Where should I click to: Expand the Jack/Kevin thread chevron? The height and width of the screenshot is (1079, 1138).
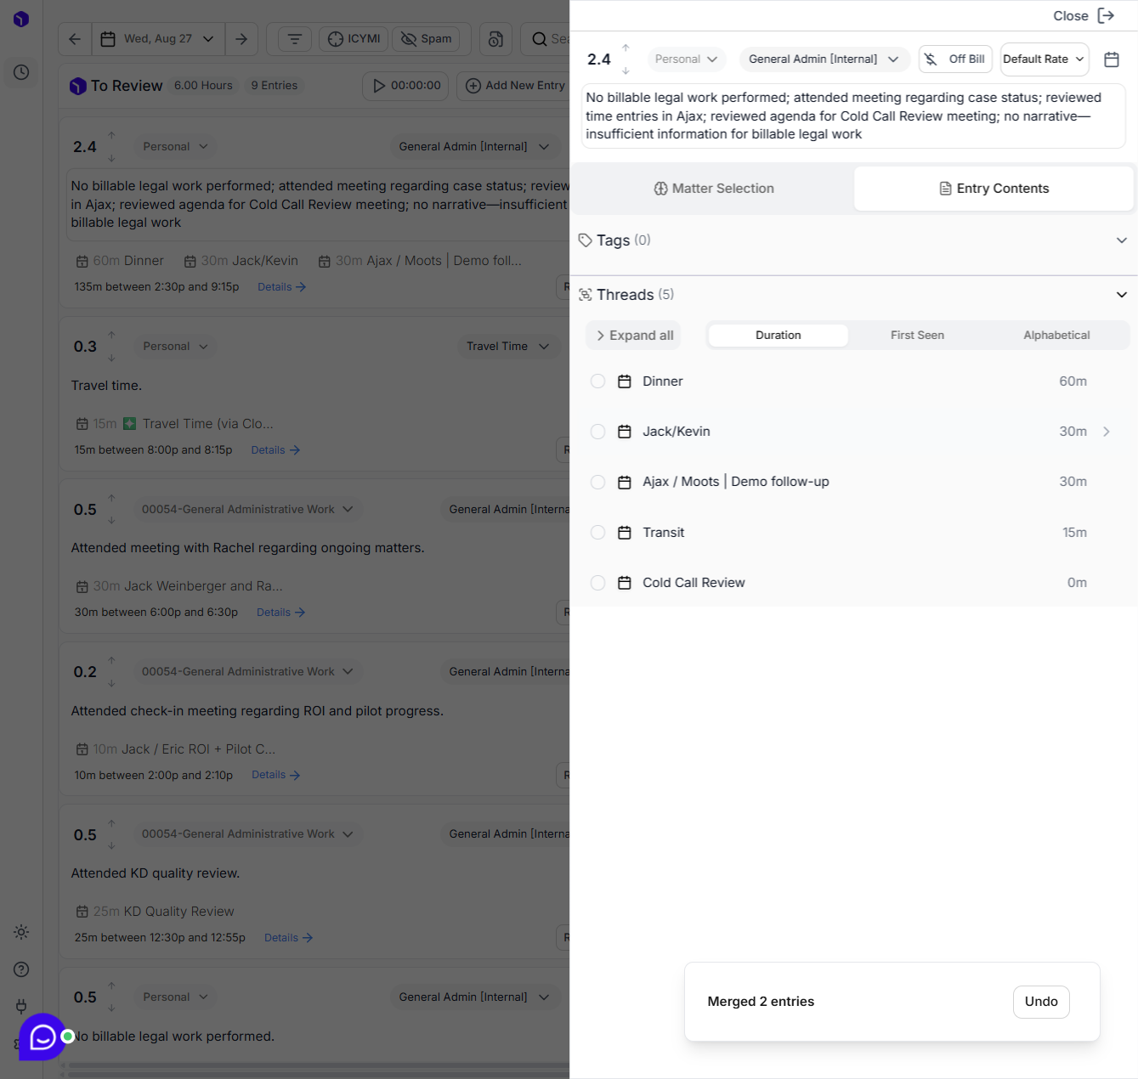(x=1106, y=432)
